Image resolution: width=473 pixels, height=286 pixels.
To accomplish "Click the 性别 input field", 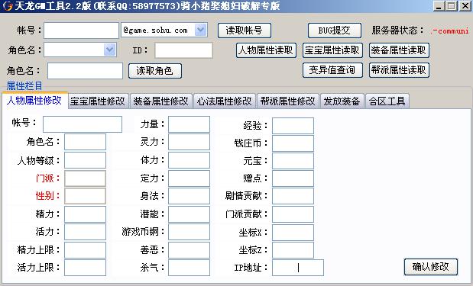I will (x=85, y=196).
